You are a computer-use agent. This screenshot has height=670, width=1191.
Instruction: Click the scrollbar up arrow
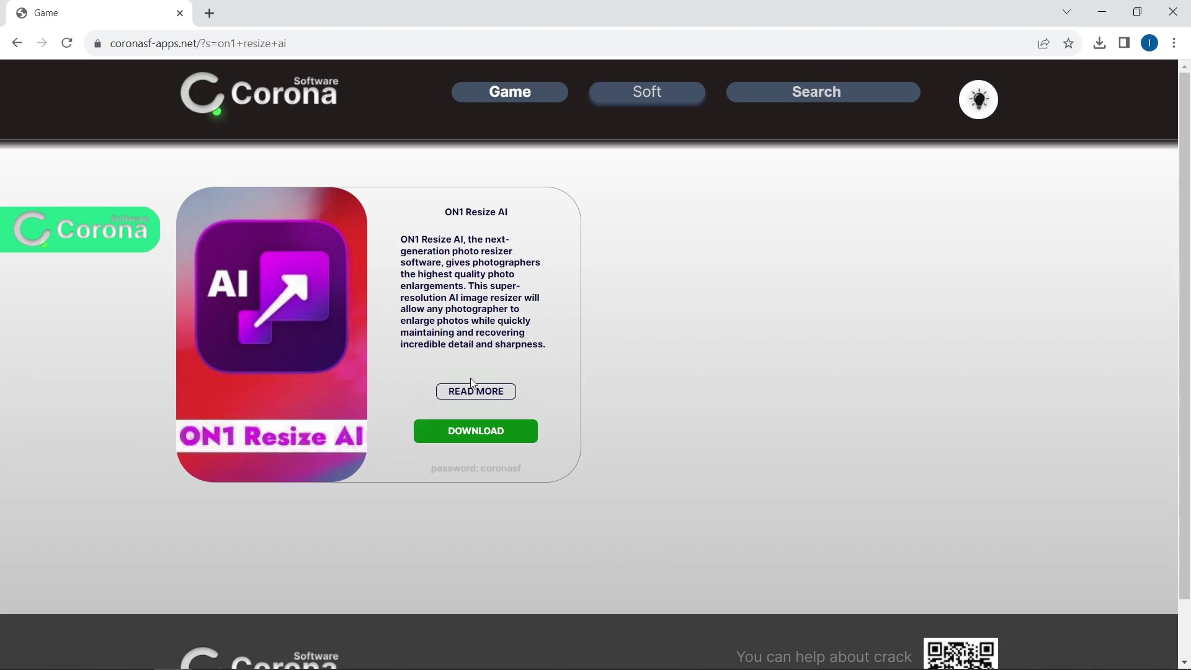[1184, 66]
